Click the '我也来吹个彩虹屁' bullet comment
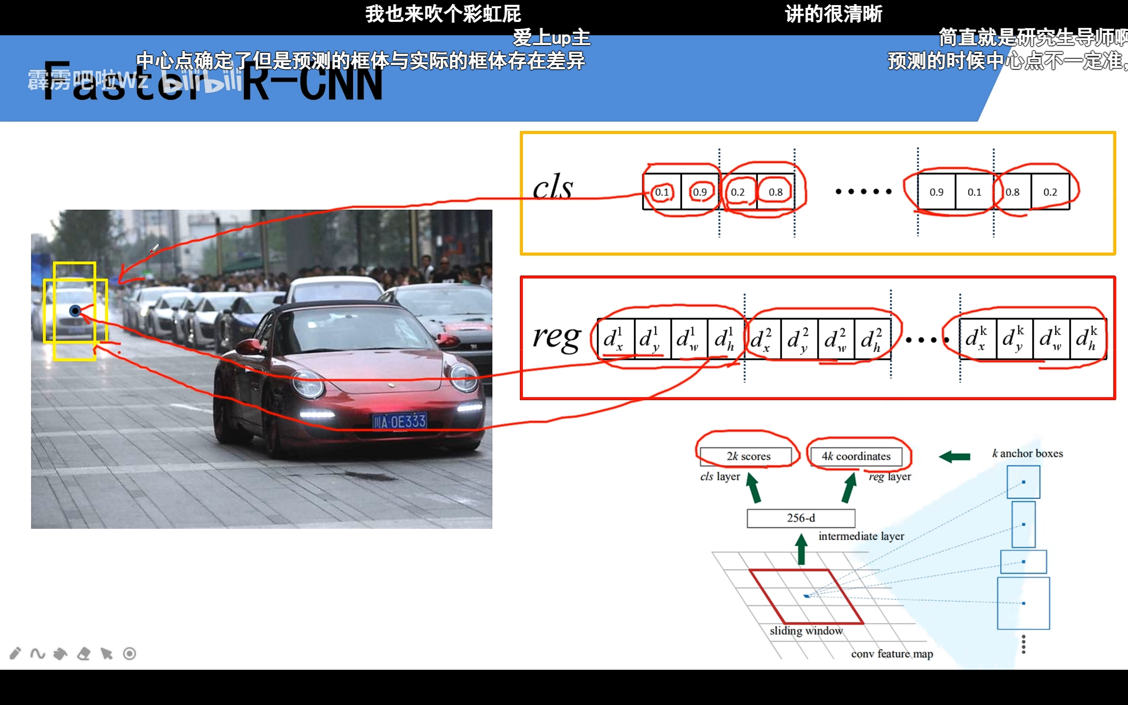The height and width of the screenshot is (705, 1128). tap(443, 14)
